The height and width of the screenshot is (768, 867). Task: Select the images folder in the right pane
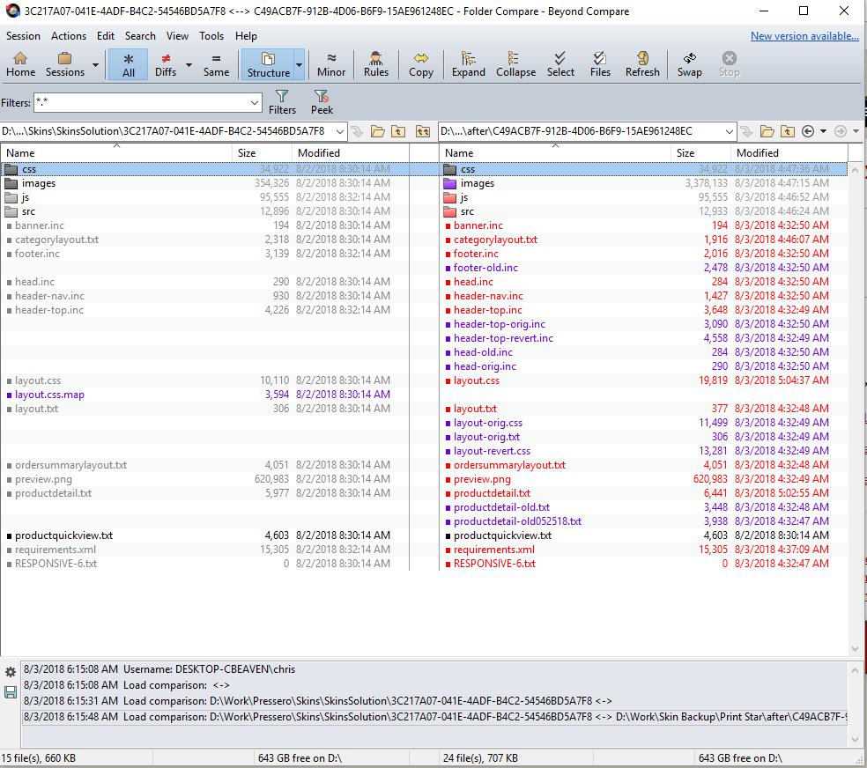(x=478, y=183)
